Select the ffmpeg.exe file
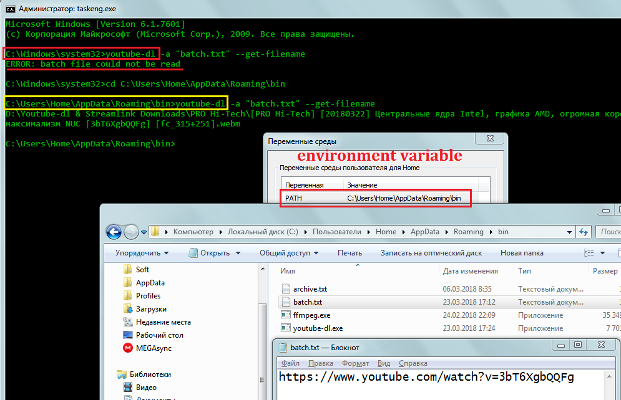 pyautogui.click(x=311, y=315)
